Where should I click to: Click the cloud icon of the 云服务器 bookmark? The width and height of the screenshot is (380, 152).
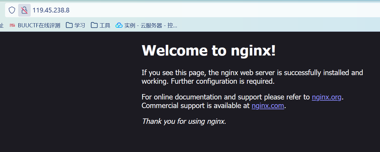(x=119, y=26)
